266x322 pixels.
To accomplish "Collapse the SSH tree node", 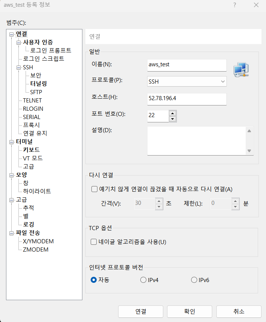I will (19, 67).
